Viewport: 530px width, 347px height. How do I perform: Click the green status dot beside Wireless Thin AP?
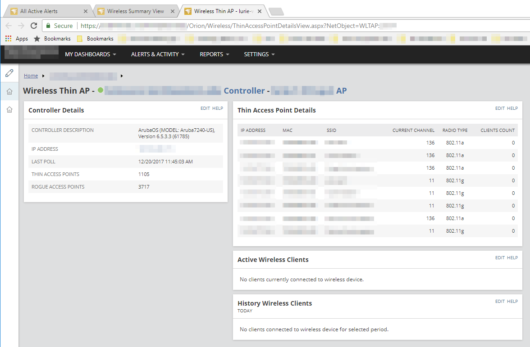[x=101, y=90]
